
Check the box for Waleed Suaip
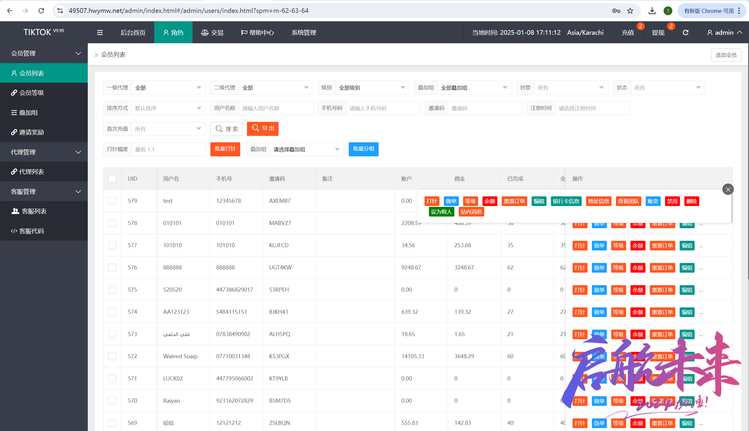(x=112, y=356)
